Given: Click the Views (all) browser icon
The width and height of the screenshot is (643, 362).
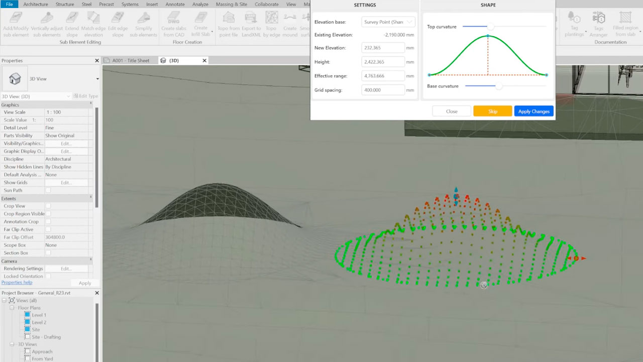Looking at the screenshot, I should tap(12, 300).
